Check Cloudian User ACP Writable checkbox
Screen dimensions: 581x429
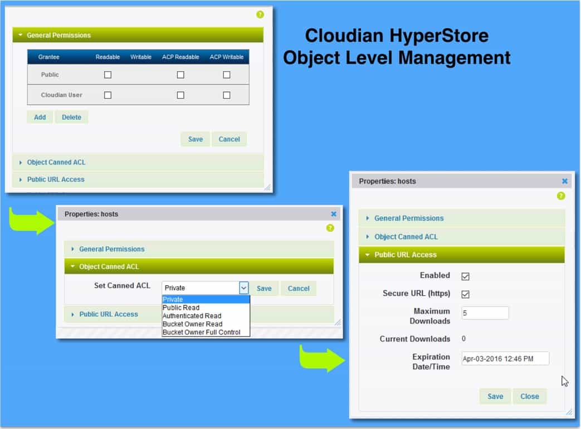coord(227,95)
